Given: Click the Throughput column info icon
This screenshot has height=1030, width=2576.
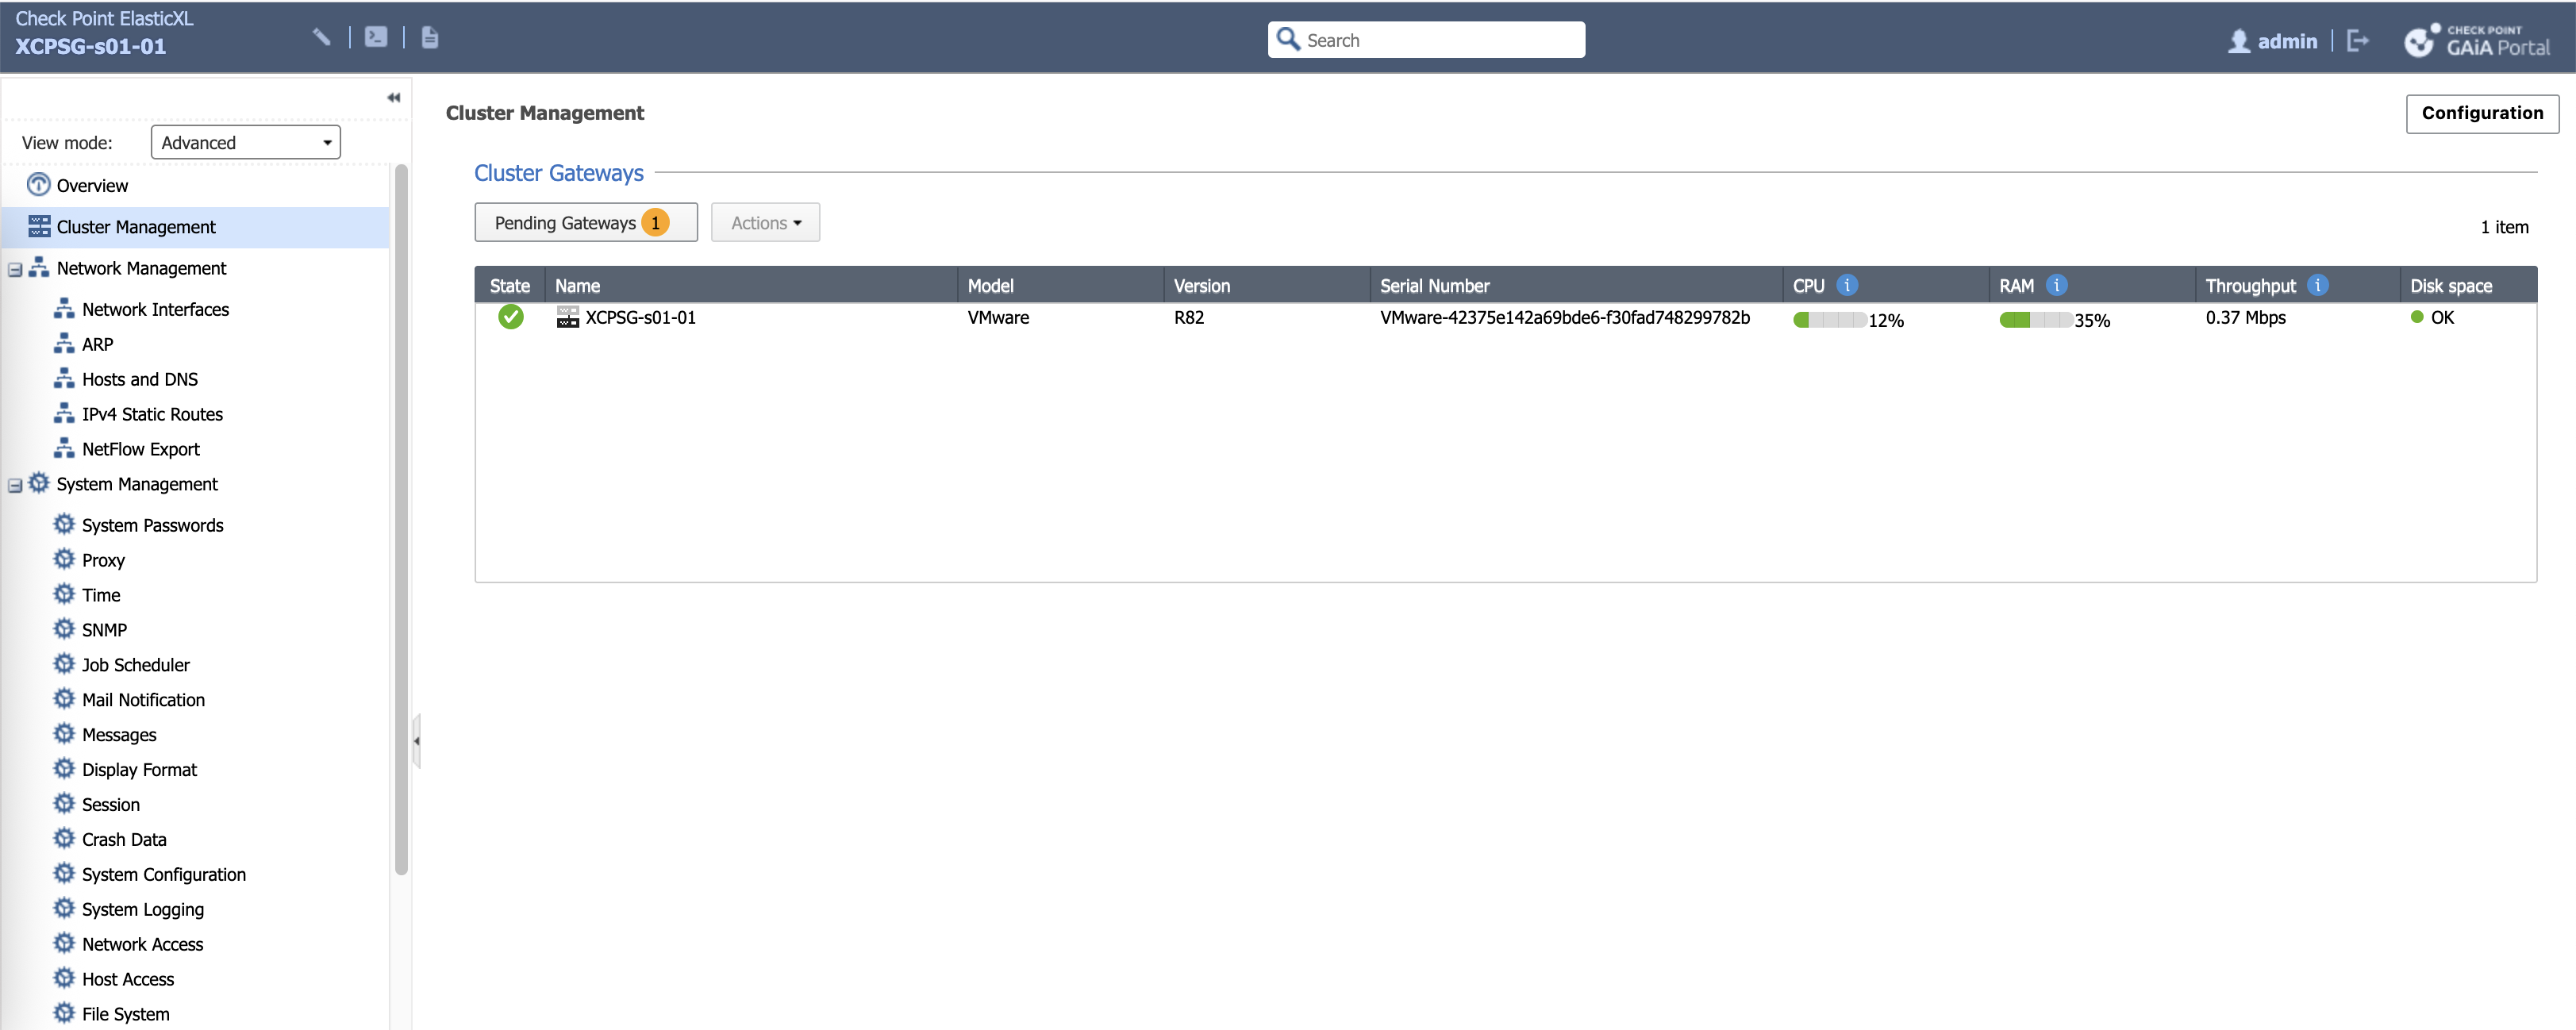Looking at the screenshot, I should [x=2317, y=286].
